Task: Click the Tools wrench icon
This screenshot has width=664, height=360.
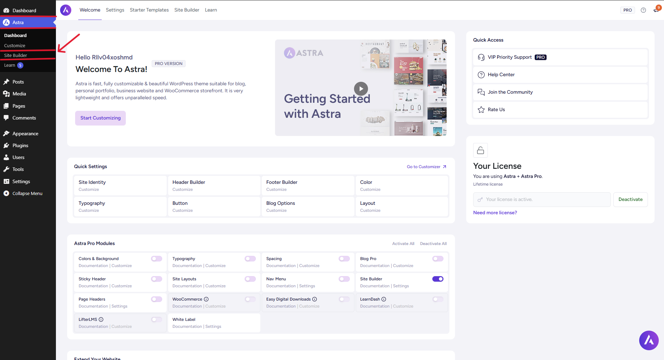Action: [x=6, y=169]
